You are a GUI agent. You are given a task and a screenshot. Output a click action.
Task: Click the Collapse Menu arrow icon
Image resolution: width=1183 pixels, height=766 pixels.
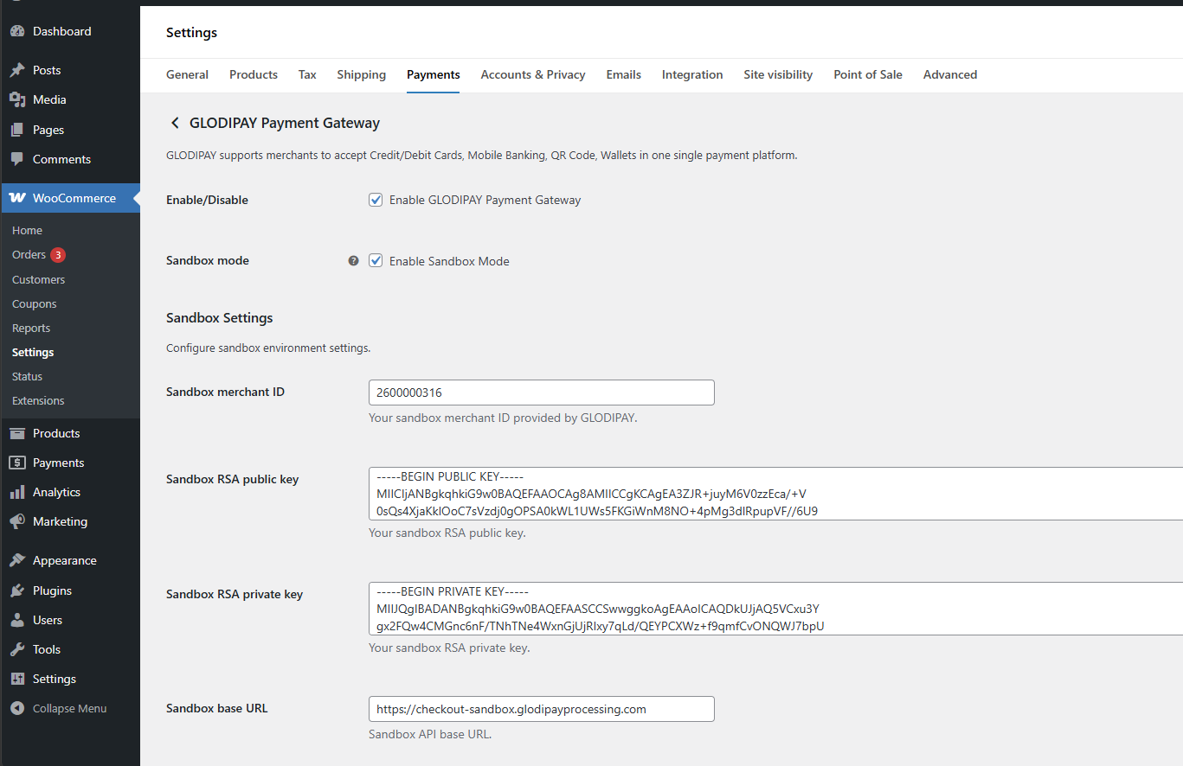coord(17,708)
